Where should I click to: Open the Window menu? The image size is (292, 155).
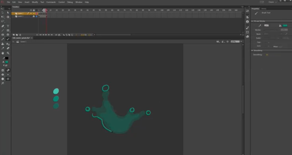[x=79, y=2]
